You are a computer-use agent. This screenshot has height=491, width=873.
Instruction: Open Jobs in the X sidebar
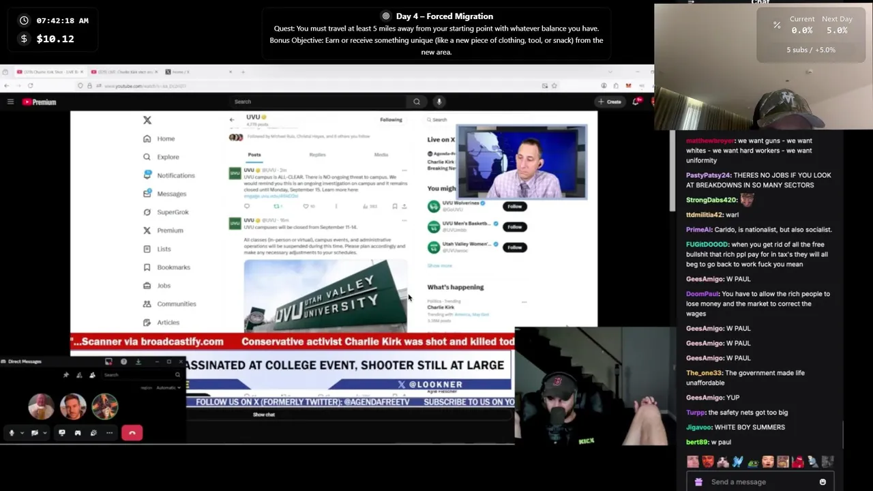[x=157, y=286]
